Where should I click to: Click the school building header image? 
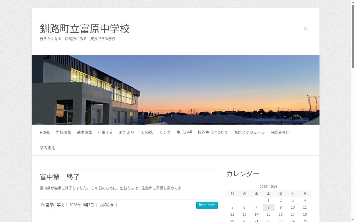176,90
